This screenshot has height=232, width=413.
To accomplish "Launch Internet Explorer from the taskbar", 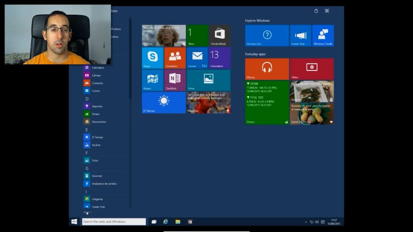I will coord(166,222).
